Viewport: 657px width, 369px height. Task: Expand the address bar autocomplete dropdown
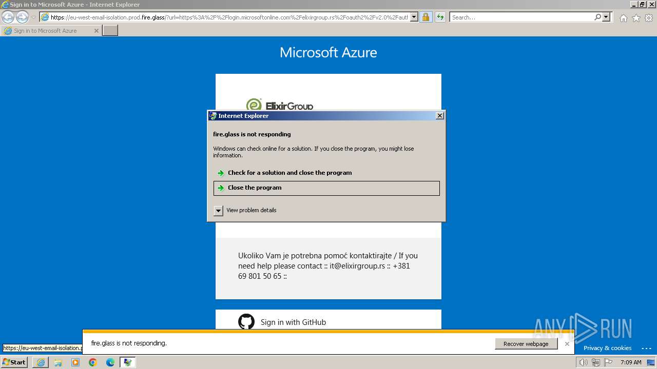pos(414,17)
